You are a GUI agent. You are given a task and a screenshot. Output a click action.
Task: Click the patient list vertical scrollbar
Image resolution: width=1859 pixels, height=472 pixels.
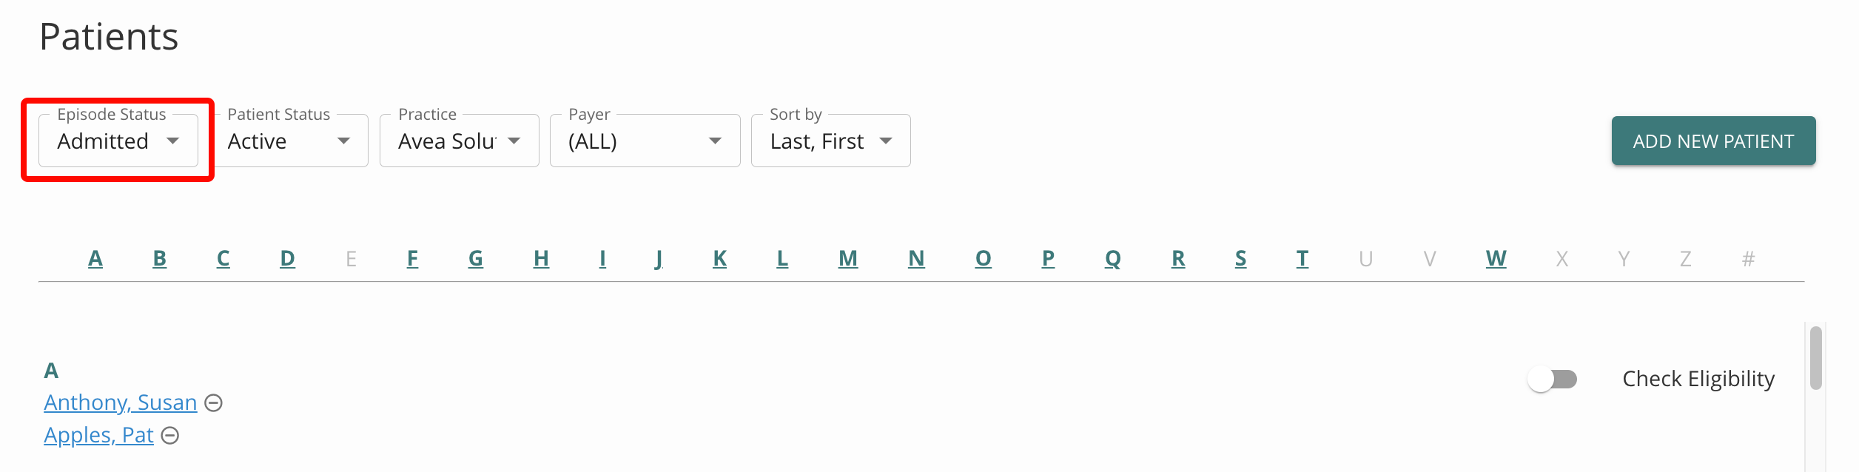1816,358
